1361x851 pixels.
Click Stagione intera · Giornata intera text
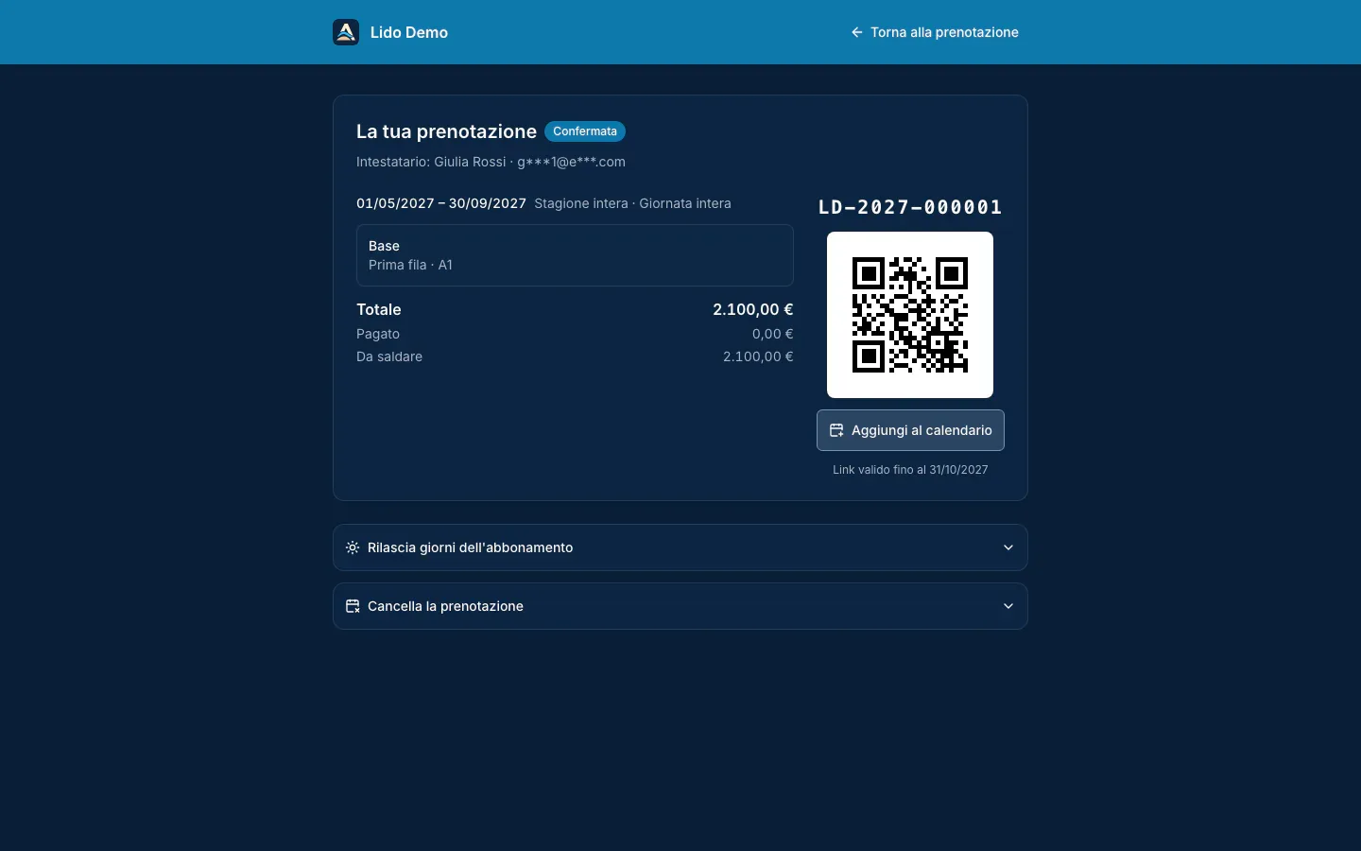632,203
